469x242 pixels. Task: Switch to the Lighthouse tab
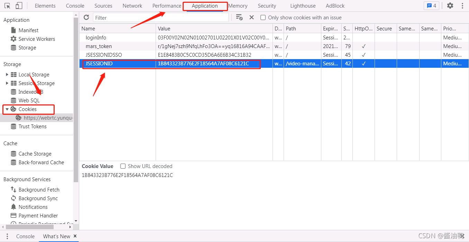pyautogui.click(x=303, y=6)
